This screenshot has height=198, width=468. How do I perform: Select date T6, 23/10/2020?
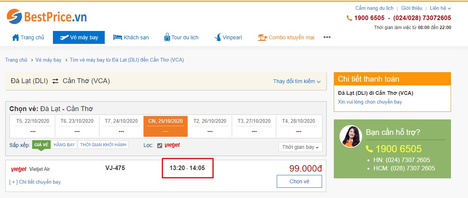(77, 126)
